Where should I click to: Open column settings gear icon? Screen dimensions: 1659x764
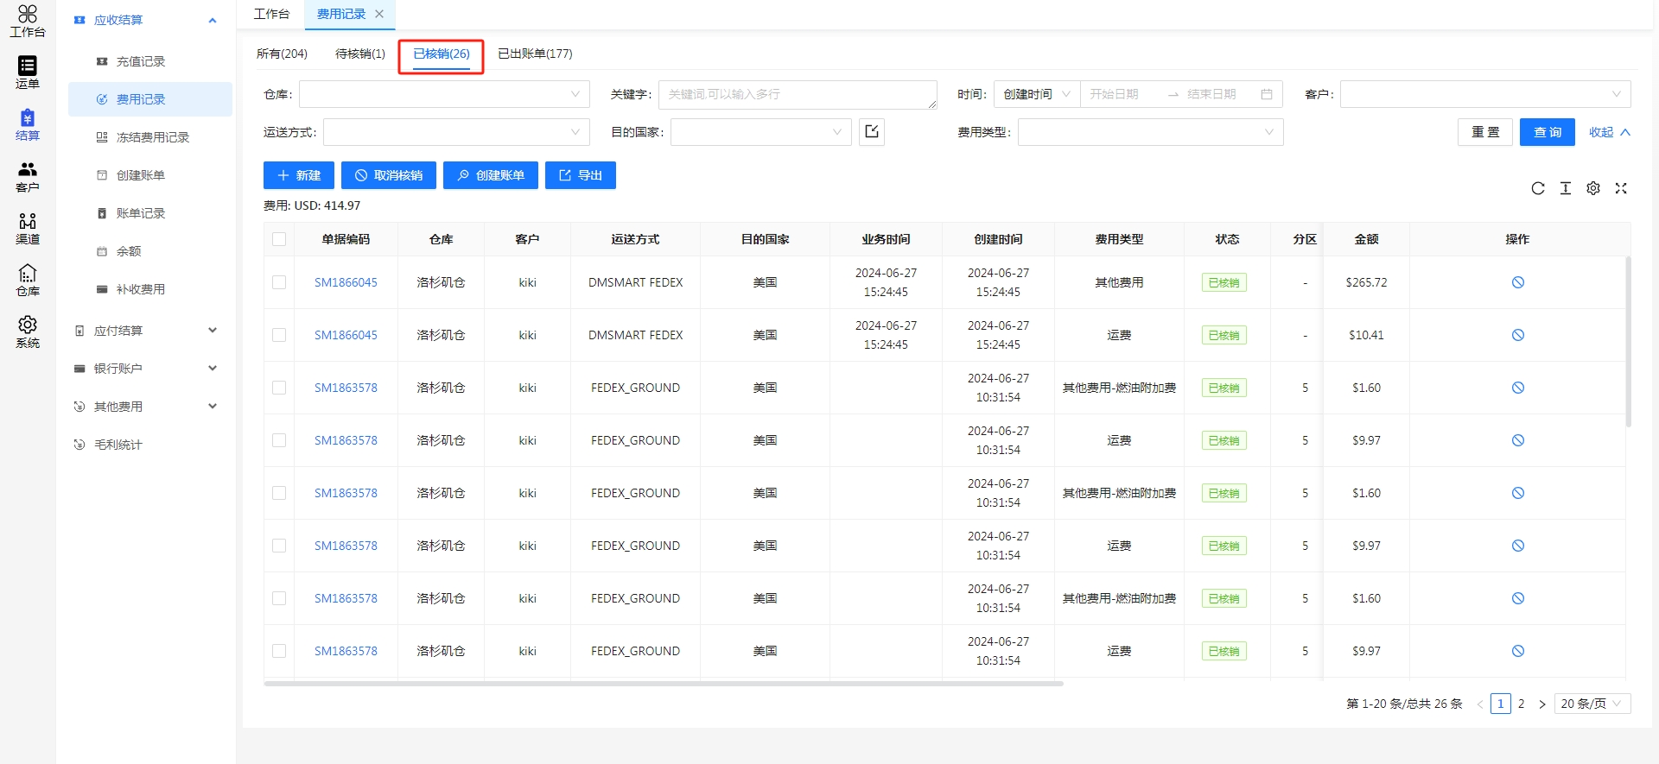coord(1593,188)
